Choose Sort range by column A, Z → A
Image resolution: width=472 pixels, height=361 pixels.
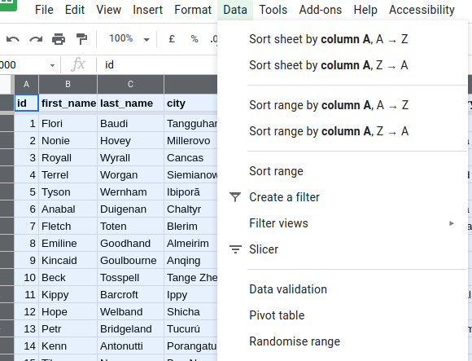click(343, 131)
